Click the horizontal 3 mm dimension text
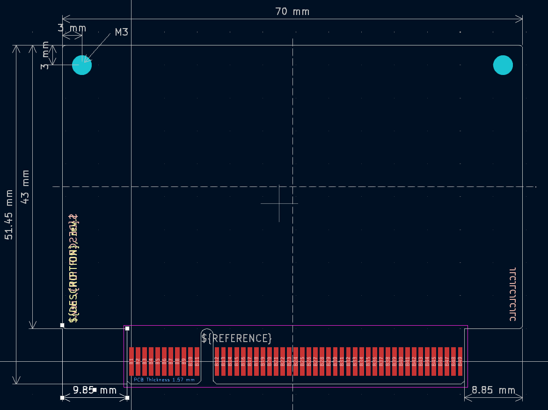The image size is (548, 410). [x=72, y=28]
